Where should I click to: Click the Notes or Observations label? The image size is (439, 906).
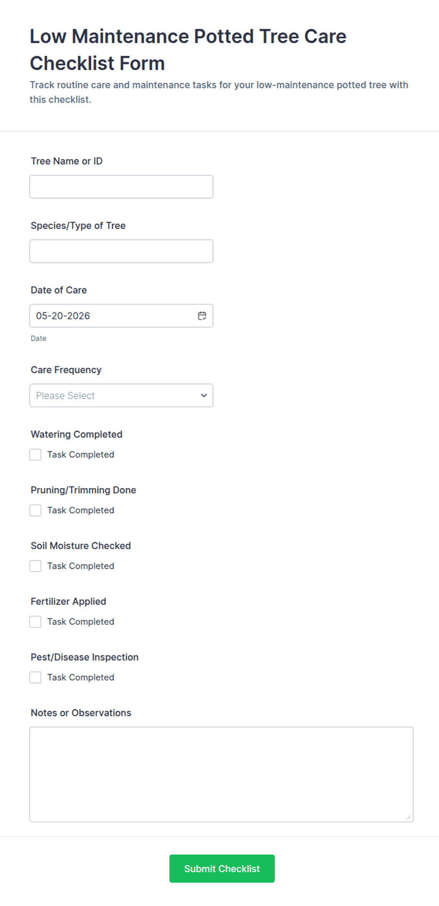(81, 713)
